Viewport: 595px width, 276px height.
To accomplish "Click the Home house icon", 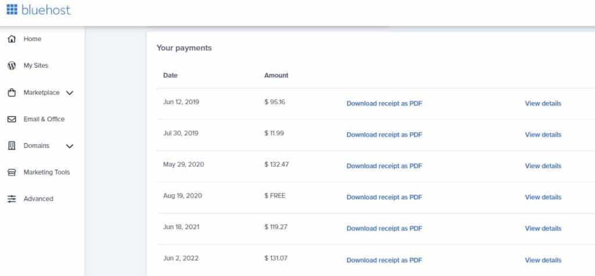I will (11, 39).
